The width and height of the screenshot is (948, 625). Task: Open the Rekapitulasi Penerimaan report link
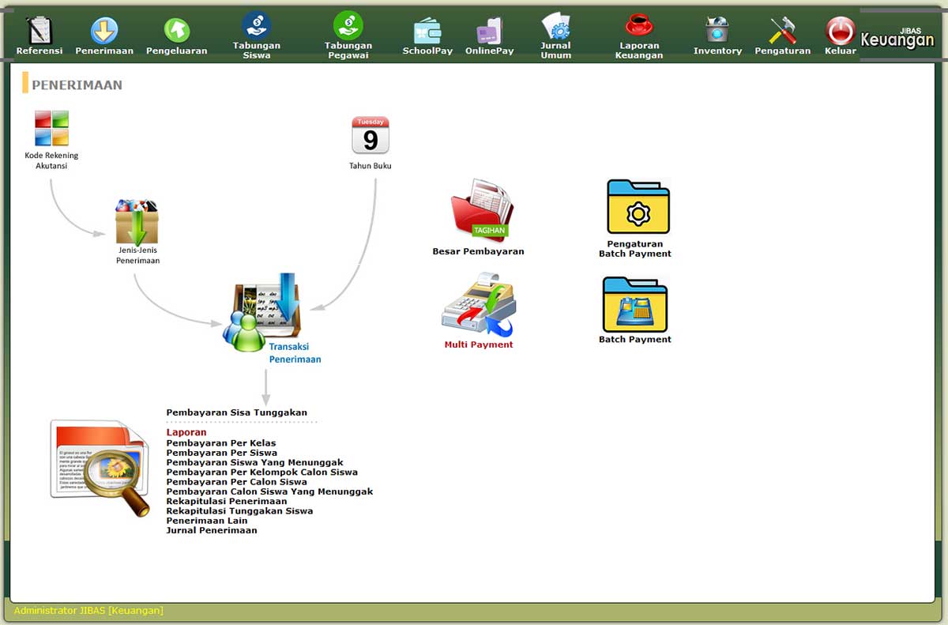point(227,501)
